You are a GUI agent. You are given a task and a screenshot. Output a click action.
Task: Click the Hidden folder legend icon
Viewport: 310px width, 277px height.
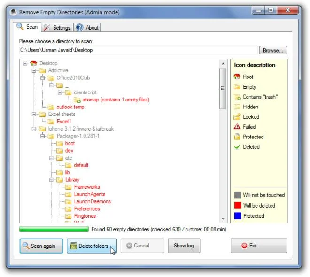click(237, 107)
